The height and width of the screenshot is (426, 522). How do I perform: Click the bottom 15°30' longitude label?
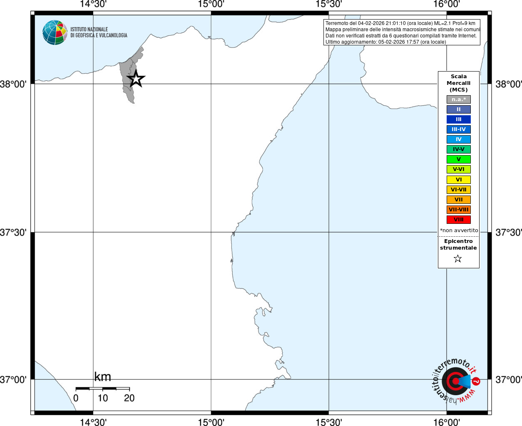(329, 422)
